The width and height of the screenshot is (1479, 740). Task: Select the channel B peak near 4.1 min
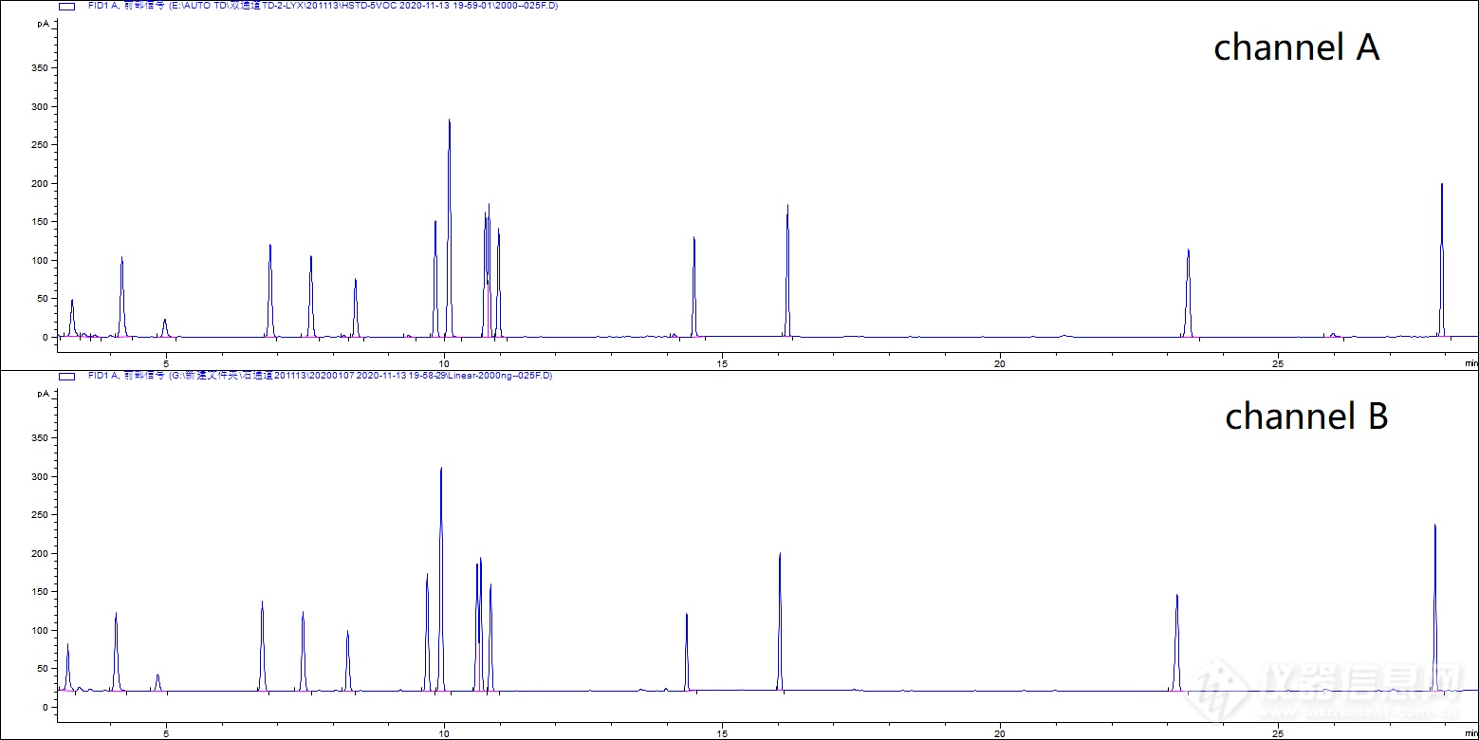(116, 653)
